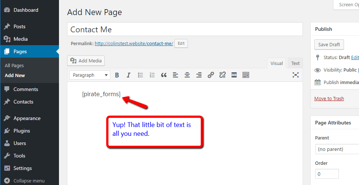Viewport: 359px width, 185px height.
Task: Switch to the Text editor tab
Action: click(295, 64)
